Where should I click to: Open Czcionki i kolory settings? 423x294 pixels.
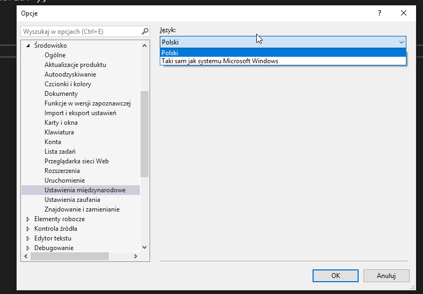coord(68,84)
